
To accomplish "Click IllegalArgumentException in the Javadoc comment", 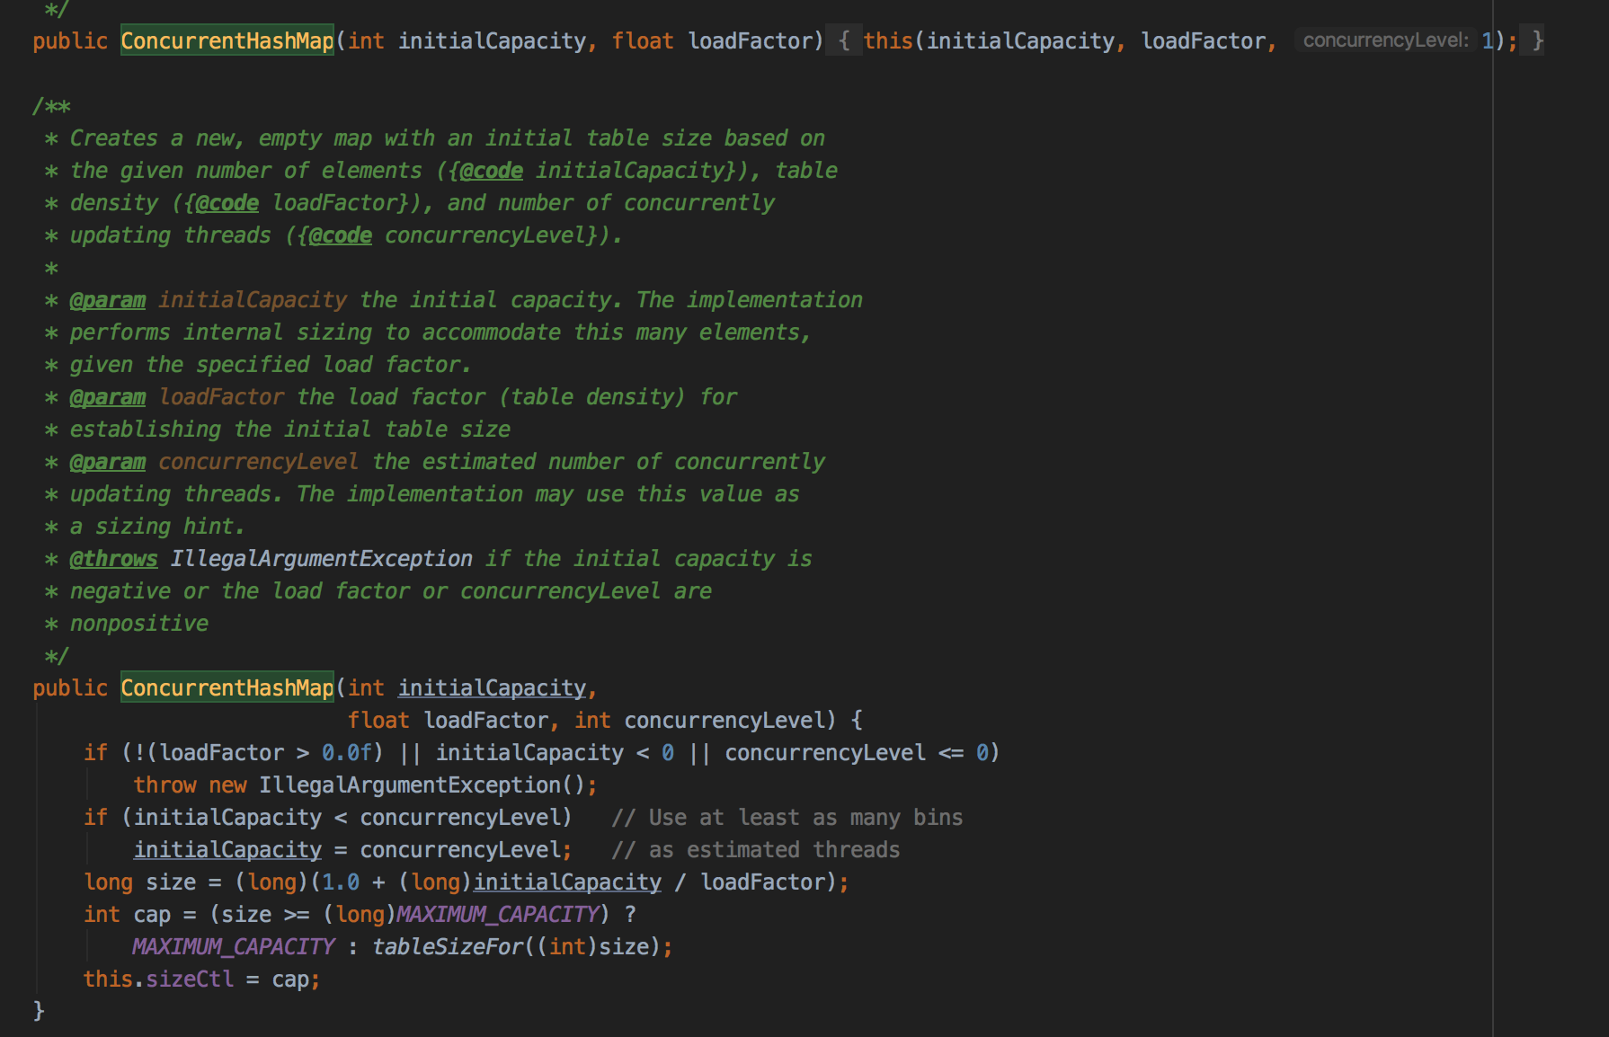I will tap(322, 558).
